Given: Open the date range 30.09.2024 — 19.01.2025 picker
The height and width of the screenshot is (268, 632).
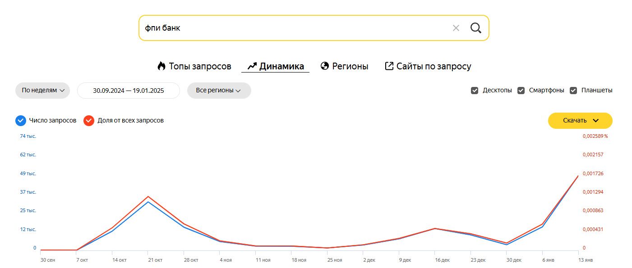Looking at the screenshot, I should click(129, 90).
